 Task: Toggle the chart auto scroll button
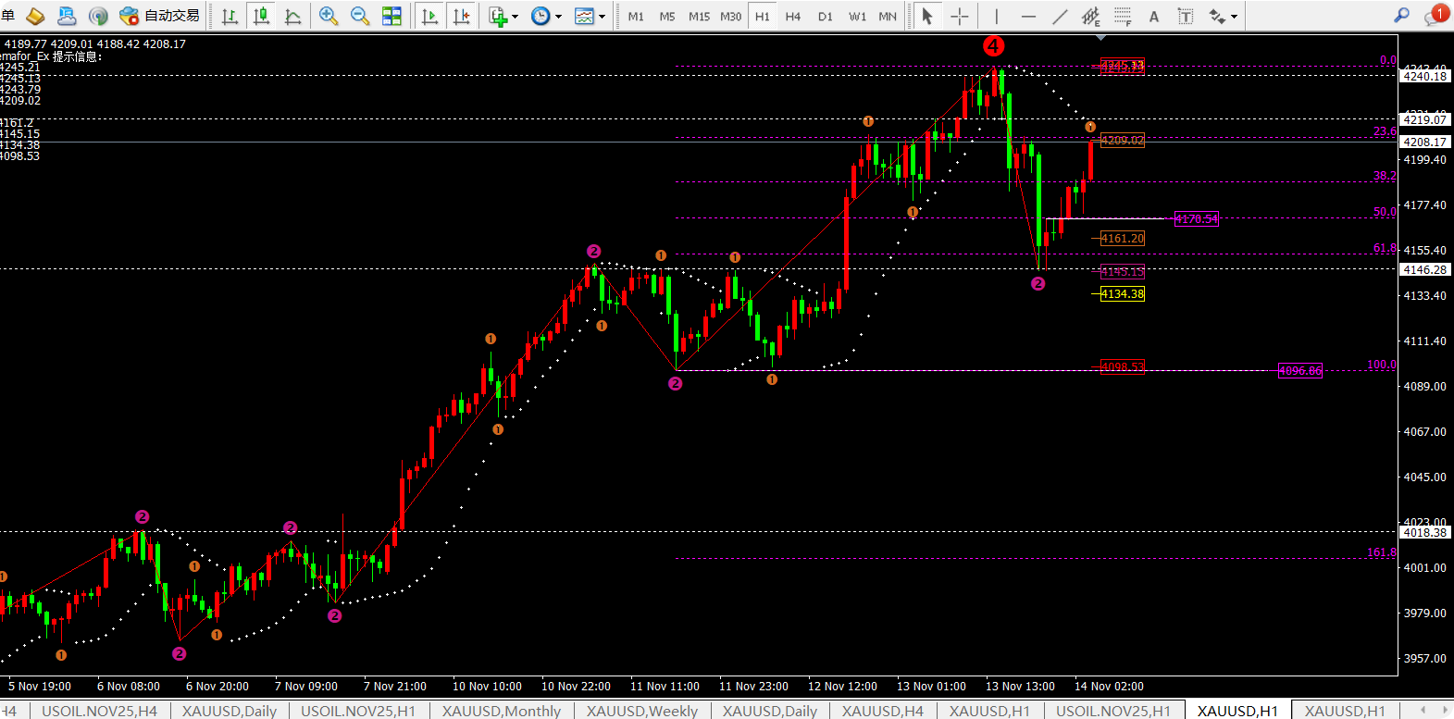point(429,16)
